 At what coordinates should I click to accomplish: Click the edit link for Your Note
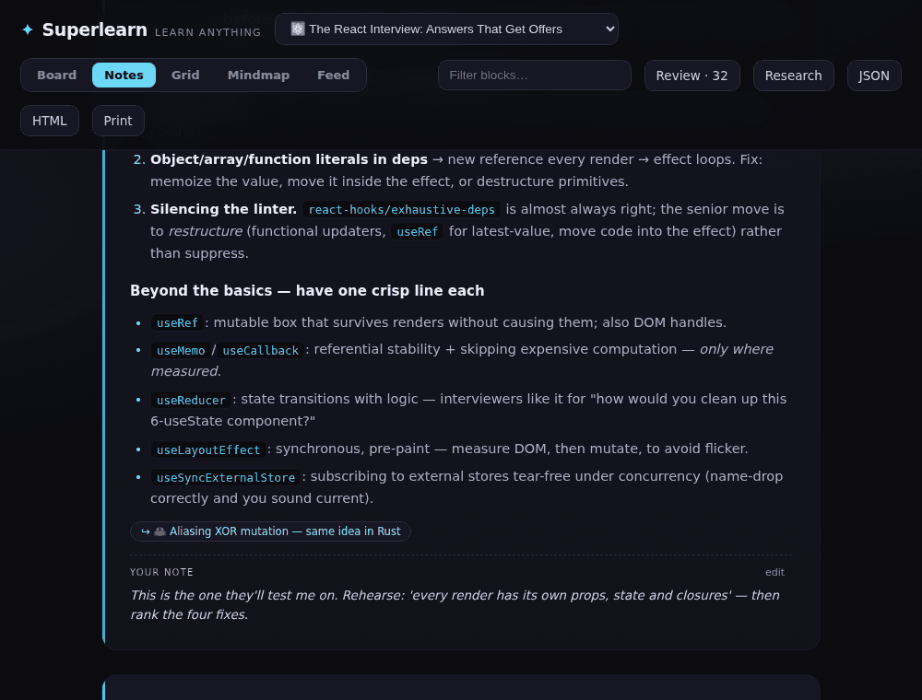(x=774, y=572)
